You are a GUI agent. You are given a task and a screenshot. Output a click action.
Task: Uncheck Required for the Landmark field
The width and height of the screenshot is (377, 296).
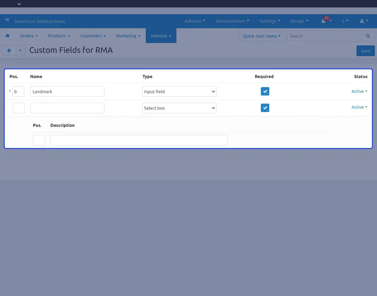[x=265, y=91]
